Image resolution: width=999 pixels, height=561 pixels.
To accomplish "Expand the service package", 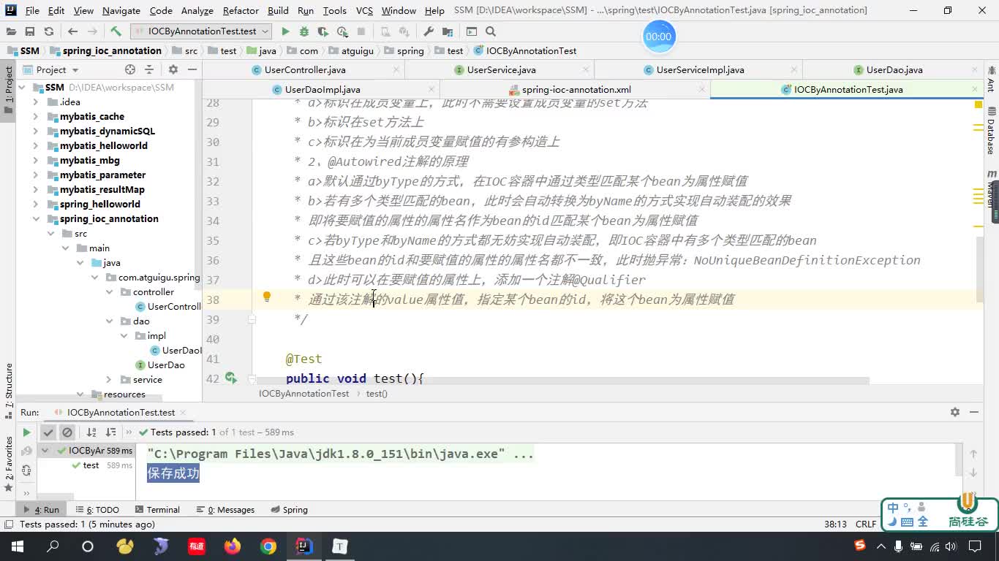I will click(109, 380).
